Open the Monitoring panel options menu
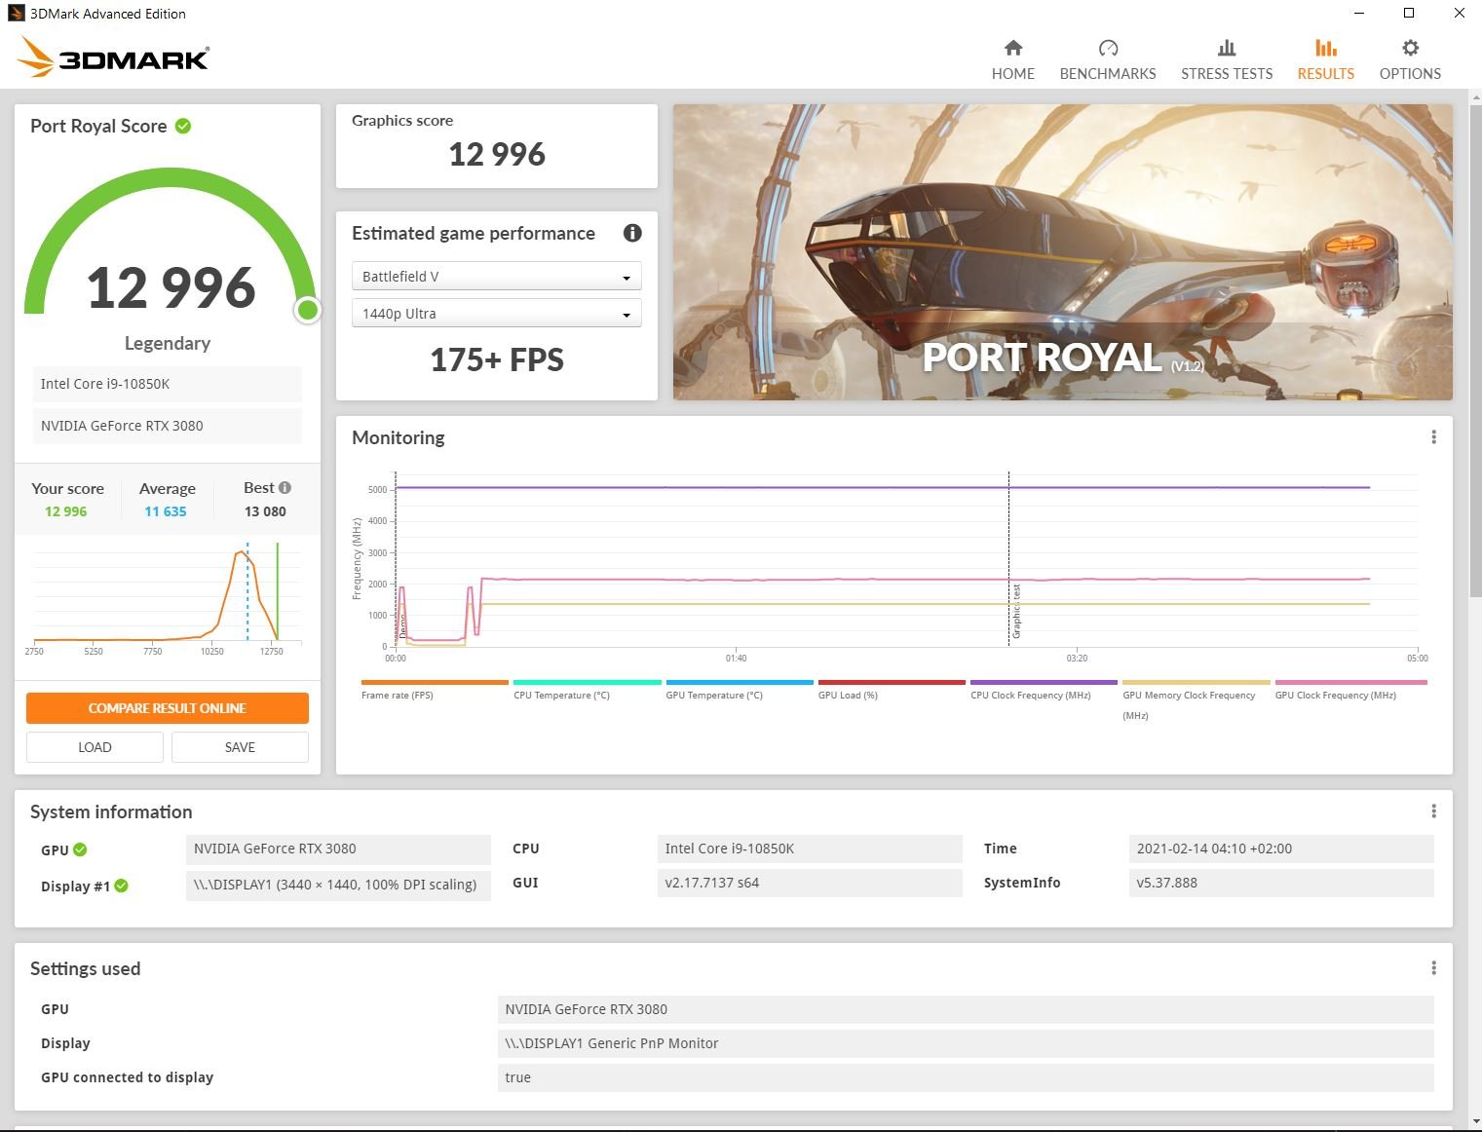Image resolution: width=1482 pixels, height=1132 pixels. coord(1433,437)
